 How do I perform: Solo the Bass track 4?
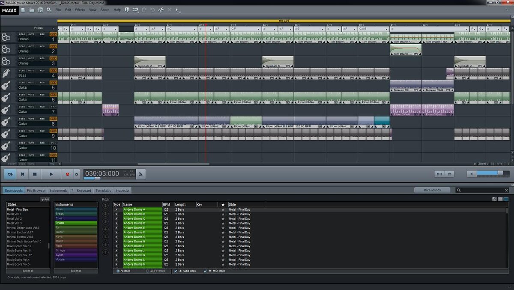point(22,71)
